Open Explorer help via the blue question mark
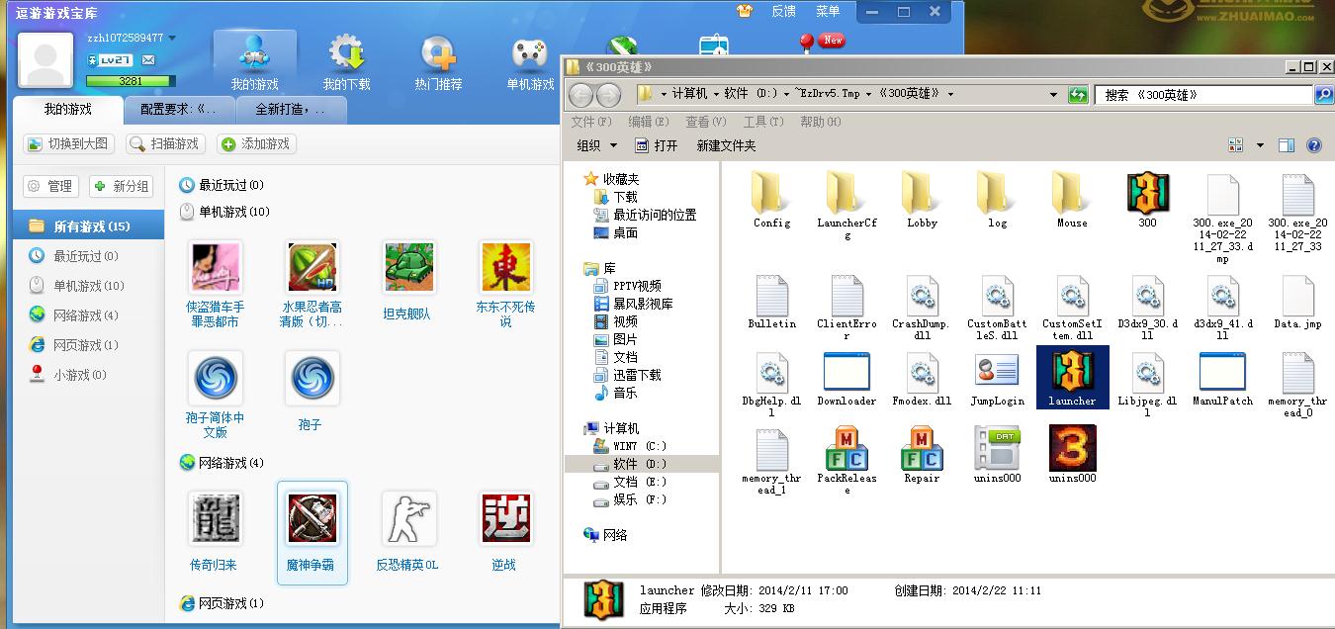This screenshot has height=629, width=1335. click(x=1314, y=145)
